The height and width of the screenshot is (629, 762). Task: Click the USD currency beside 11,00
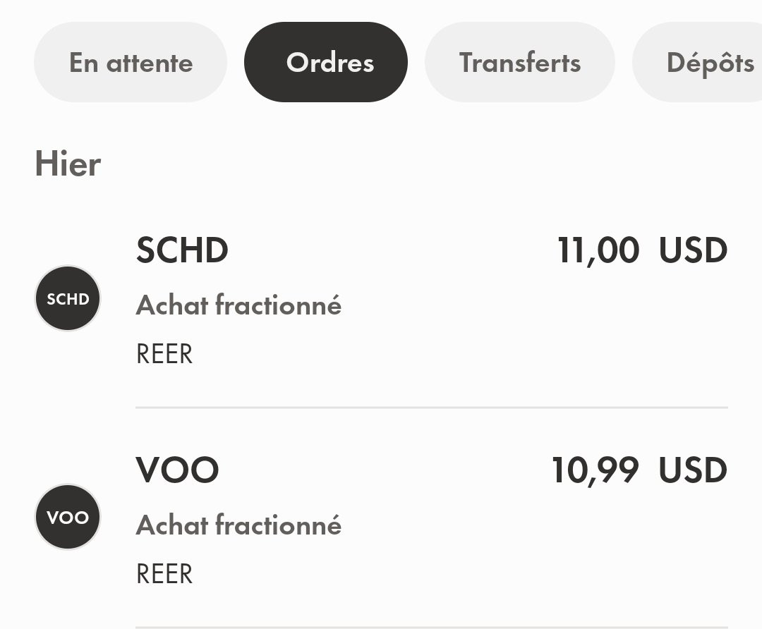(693, 250)
